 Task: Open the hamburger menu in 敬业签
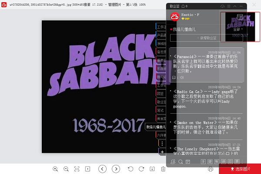tap(229, 7)
